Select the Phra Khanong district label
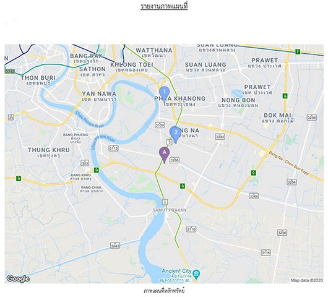The height and width of the screenshot is (297, 328). pyautogui.click(x=179, y=98)
